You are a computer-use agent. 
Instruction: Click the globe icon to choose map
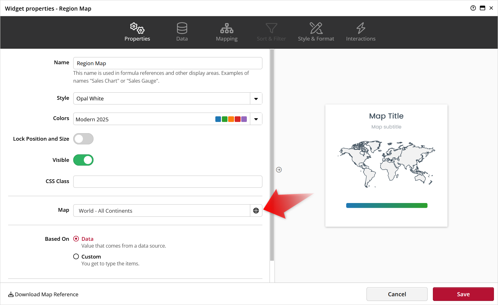click(256, 211)
